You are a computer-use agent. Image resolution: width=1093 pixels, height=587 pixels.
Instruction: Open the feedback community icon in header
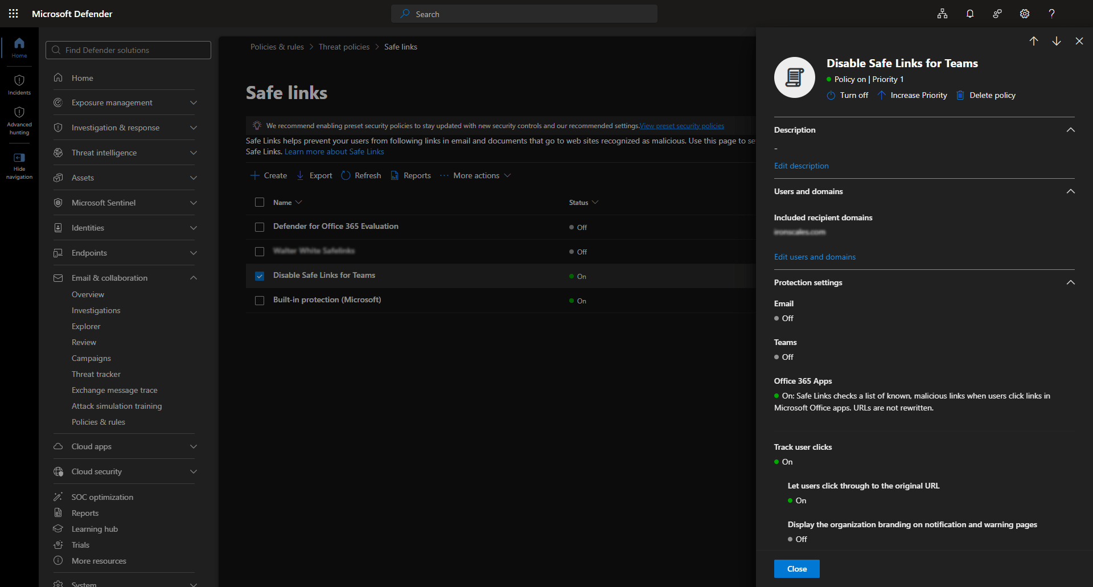(x=997, y=14)
